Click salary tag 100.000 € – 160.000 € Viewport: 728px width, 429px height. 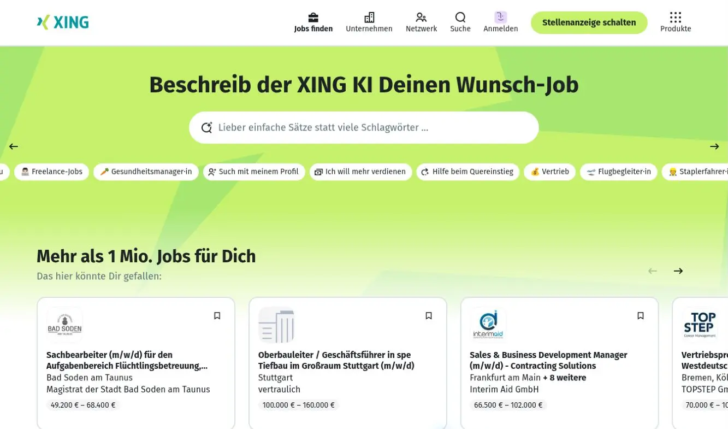tap(299, 405)
